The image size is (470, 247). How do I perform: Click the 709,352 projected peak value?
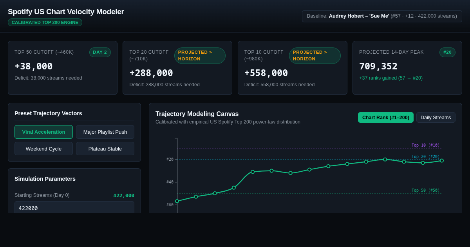(378, 66)
